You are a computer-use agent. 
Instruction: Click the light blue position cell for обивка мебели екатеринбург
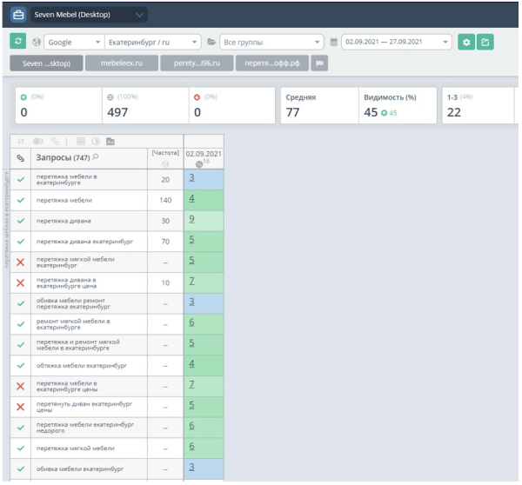[204, 468]
